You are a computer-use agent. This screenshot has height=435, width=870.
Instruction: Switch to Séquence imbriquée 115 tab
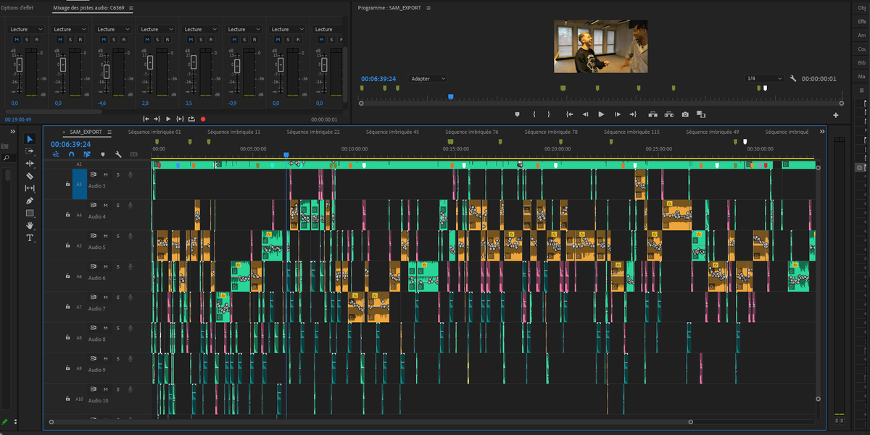coord(632,132)
